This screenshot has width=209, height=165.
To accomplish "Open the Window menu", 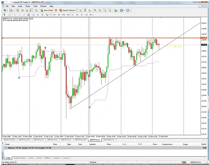I will coord(43,6).
